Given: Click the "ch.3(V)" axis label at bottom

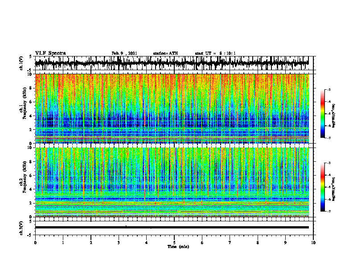Looking at the screenshot, I should 21,228.
